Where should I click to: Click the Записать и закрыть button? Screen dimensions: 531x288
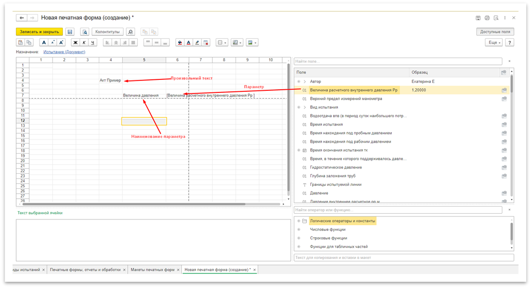click(39, 32)
